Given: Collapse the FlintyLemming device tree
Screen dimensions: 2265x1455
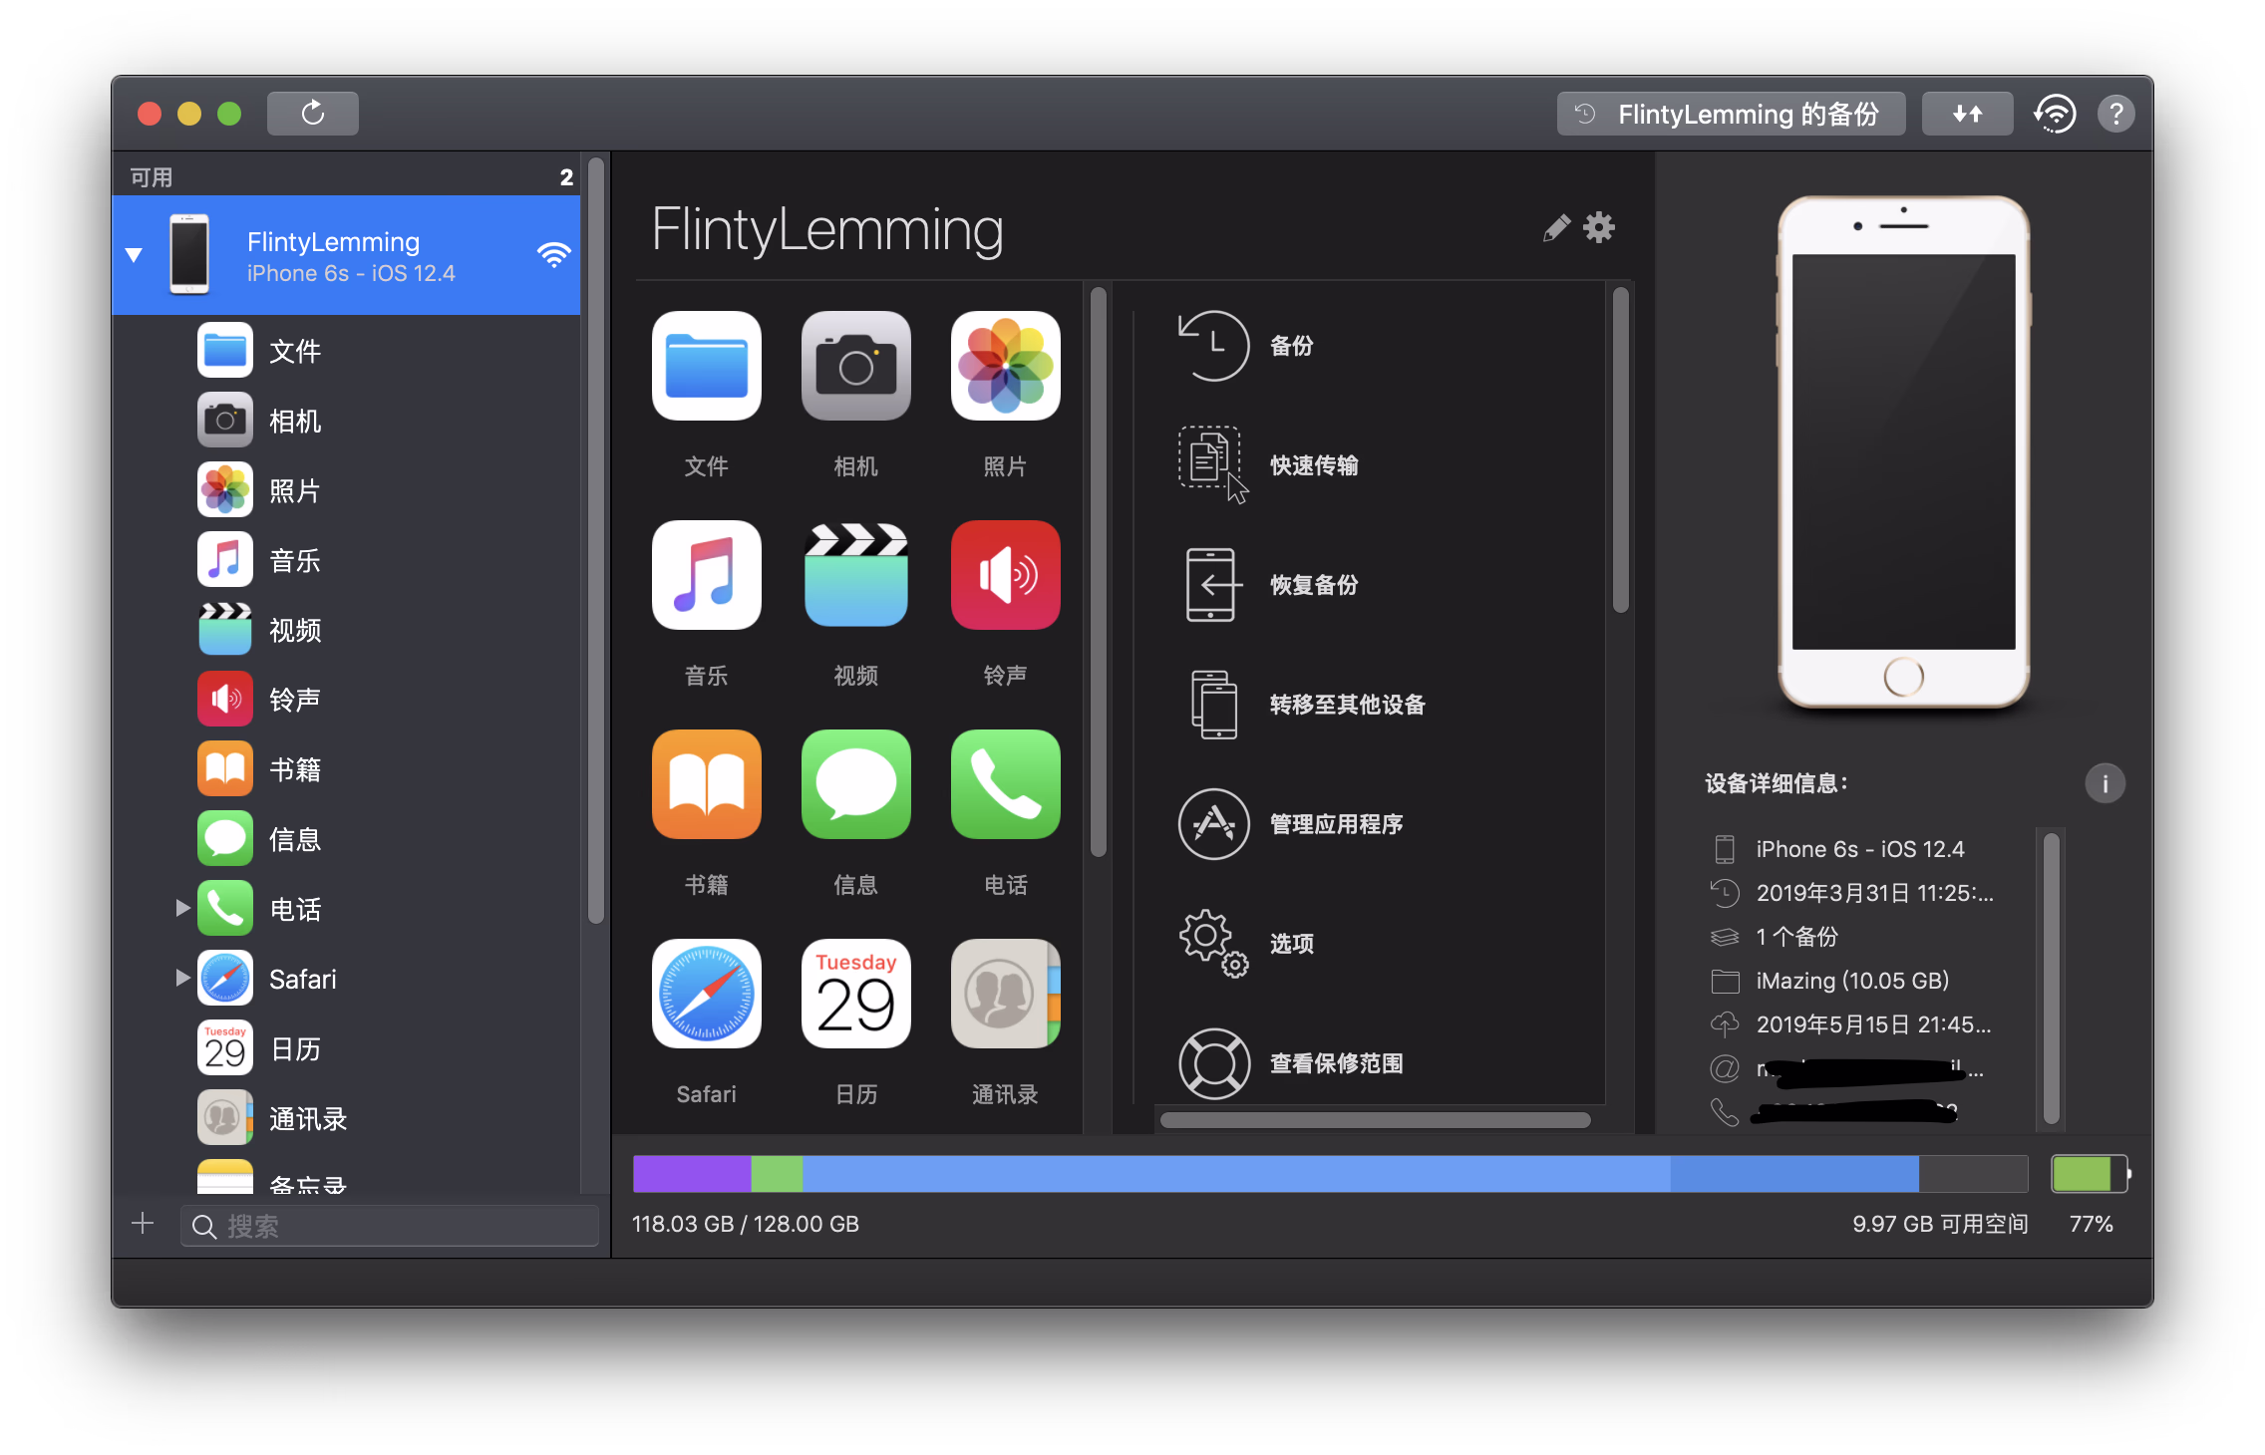Looking at the screenshot, I should [134, 255].
